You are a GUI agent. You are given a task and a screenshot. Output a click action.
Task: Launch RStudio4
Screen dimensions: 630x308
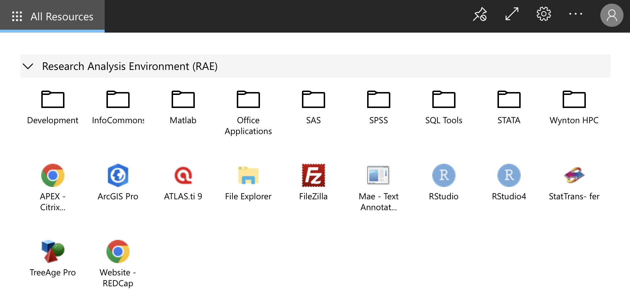click(509, 182)
